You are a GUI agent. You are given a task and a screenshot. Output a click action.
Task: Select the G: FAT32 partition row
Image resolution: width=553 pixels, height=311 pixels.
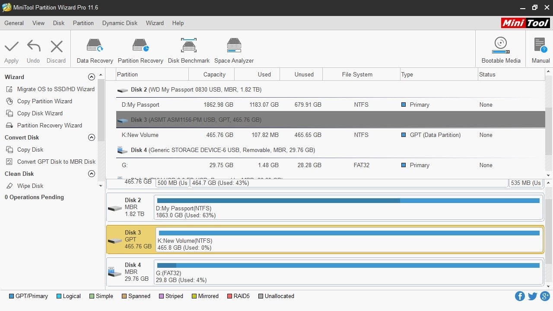pyautogui.click(x=331, y=165)
